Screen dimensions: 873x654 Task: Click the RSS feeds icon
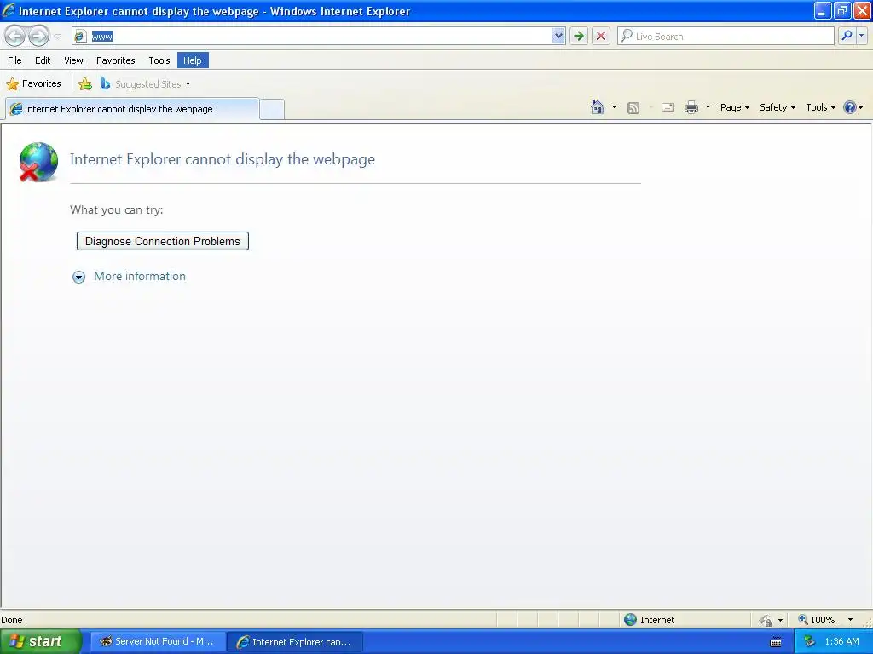pyautogui.click(x=633, y=108)
